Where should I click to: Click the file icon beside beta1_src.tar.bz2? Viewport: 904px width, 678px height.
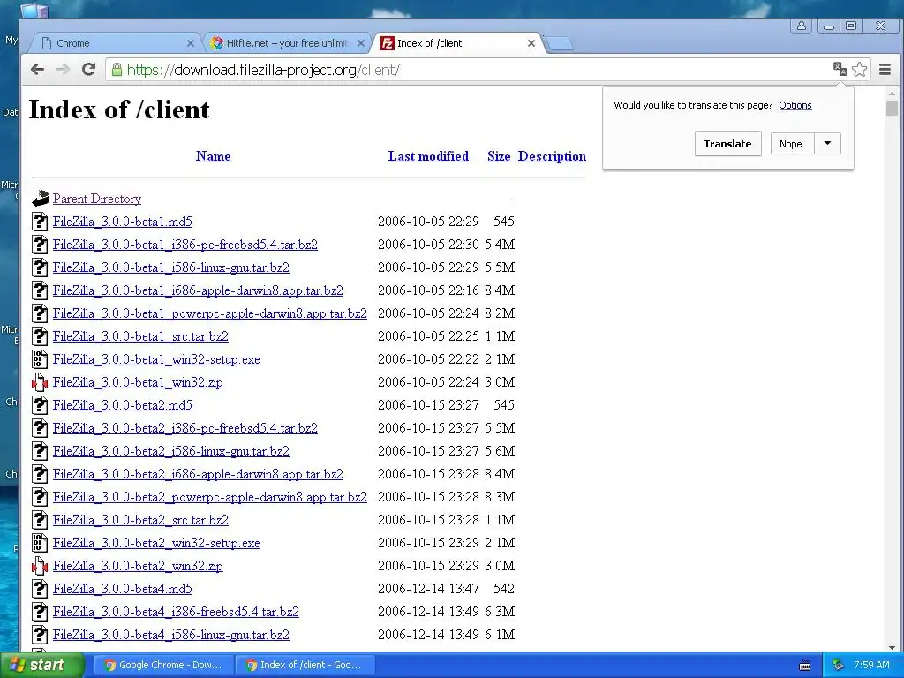click(x=39, y=336)
